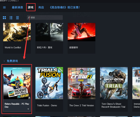This screenshot has height=117, width=140.
Task: Click the 免费游戏 section heading
Action: tap(12, 61)
